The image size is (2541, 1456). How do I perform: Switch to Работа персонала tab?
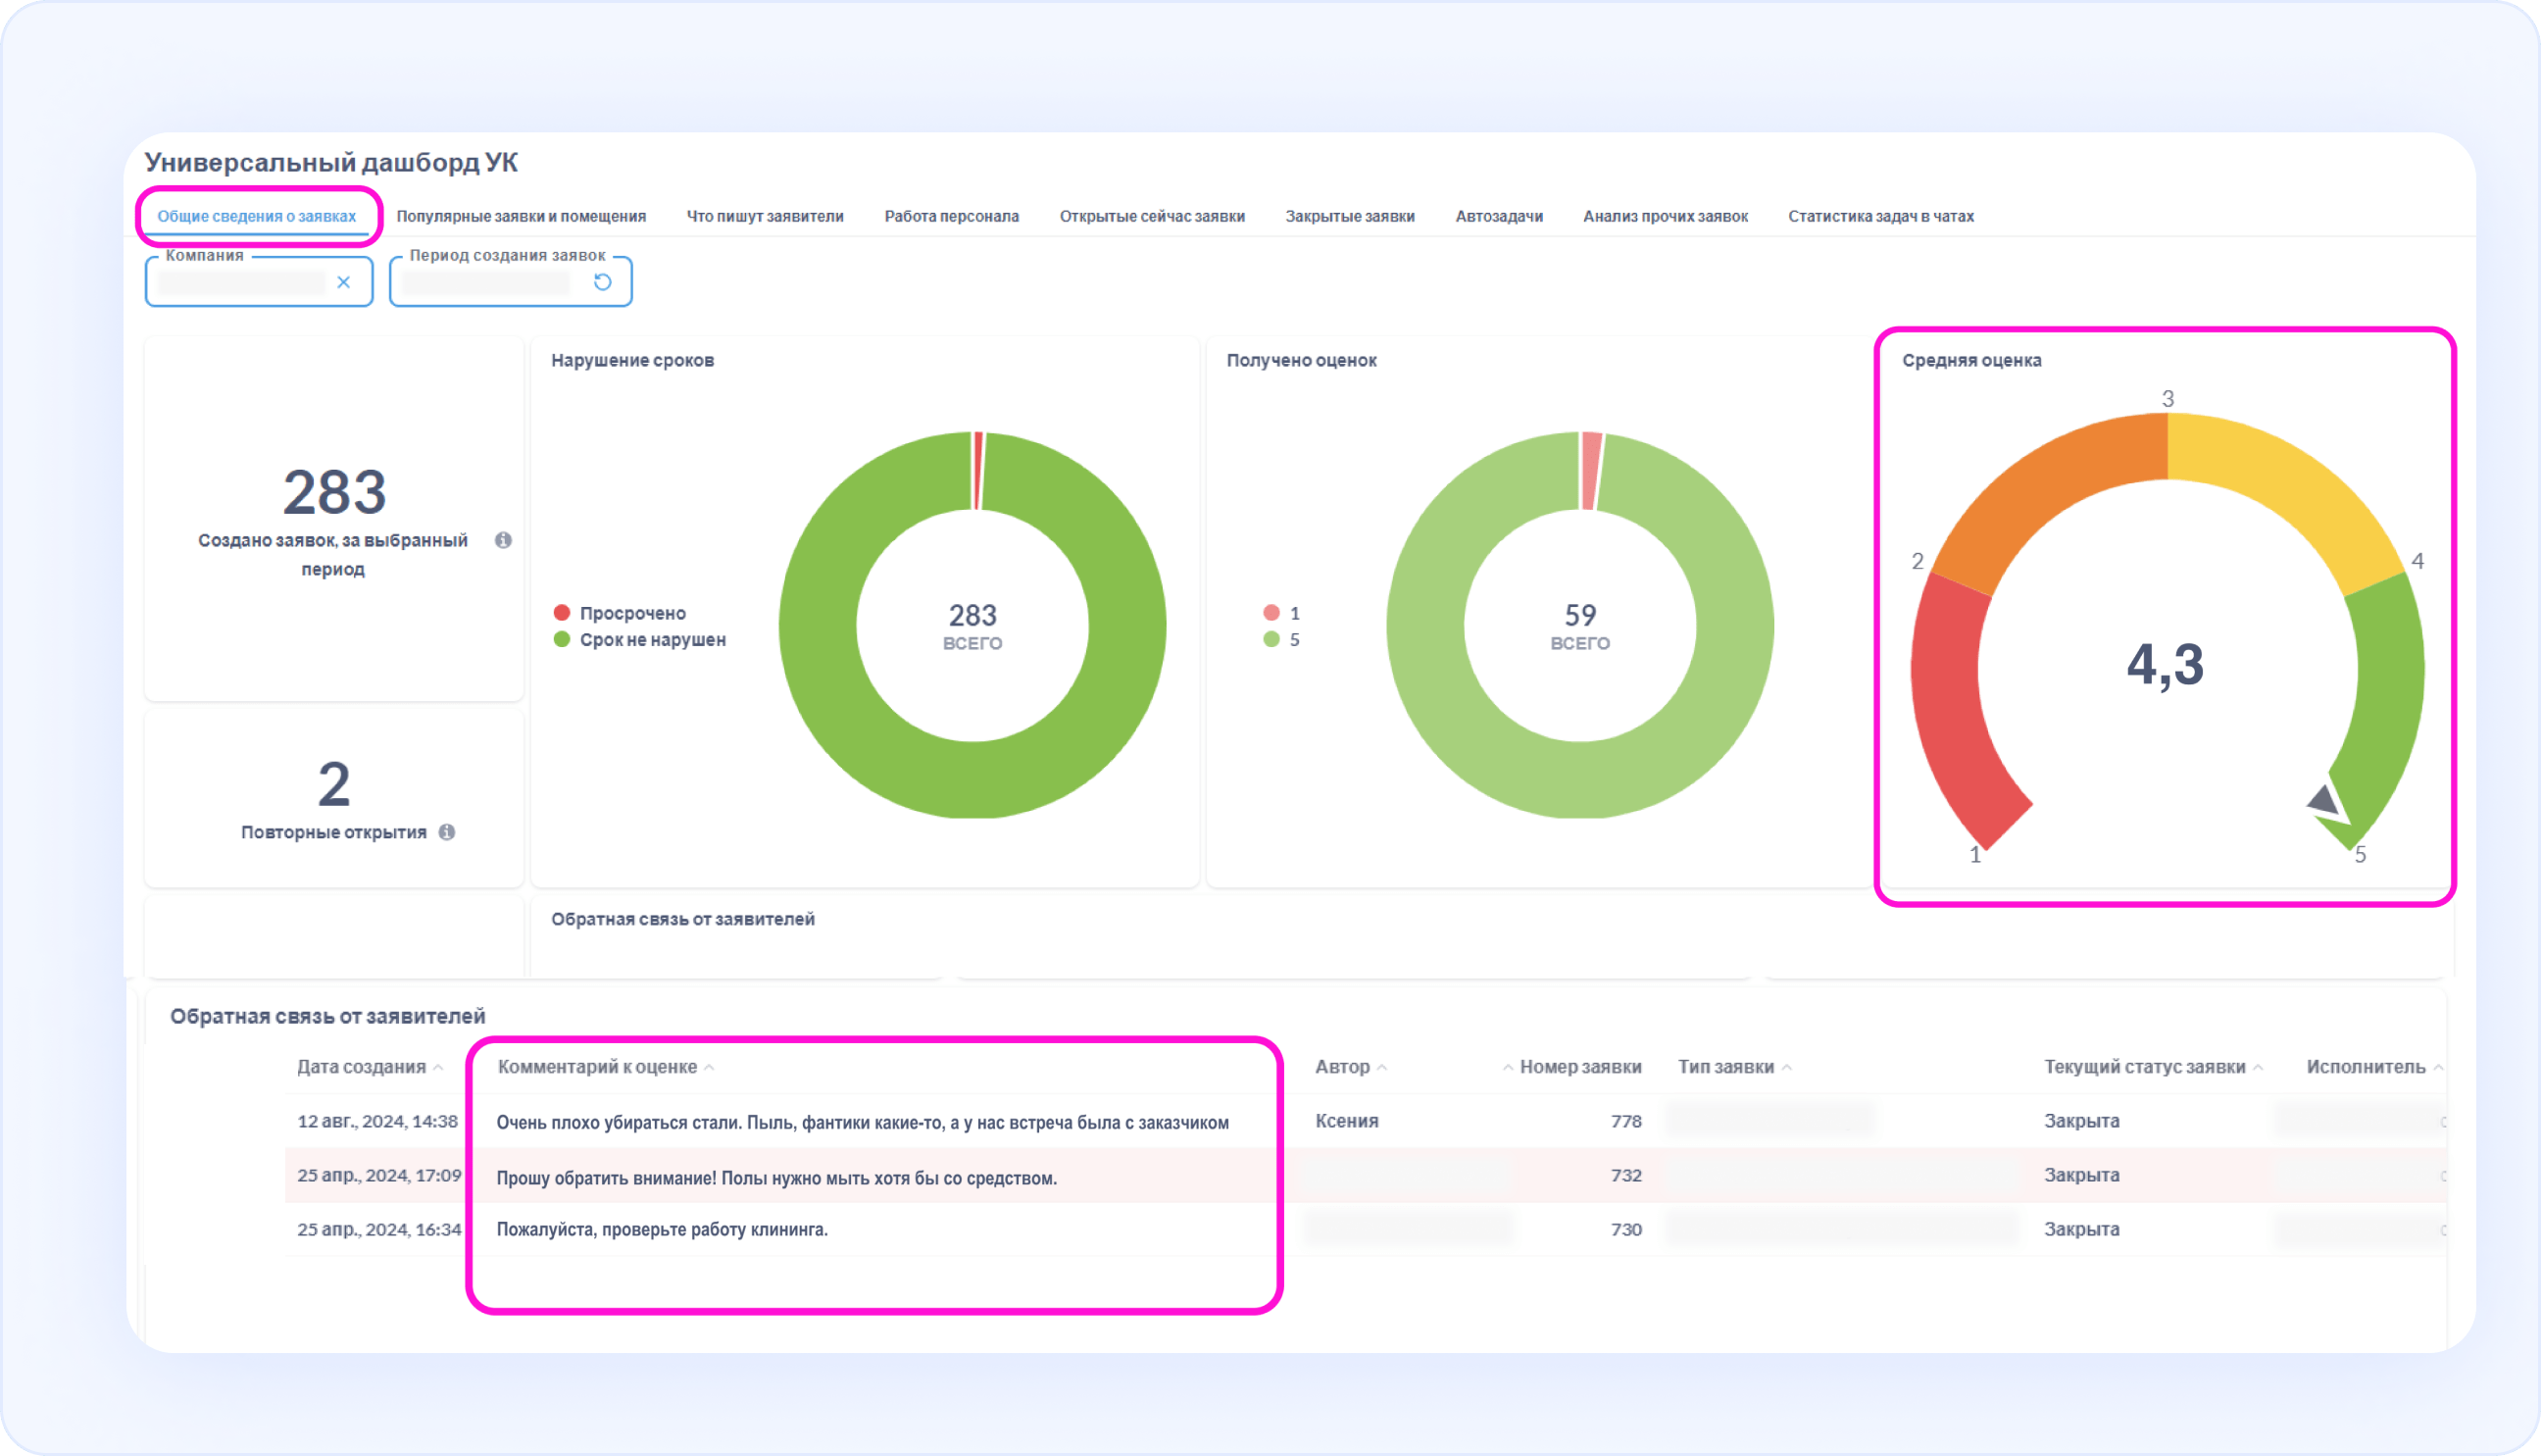[951, 216]
